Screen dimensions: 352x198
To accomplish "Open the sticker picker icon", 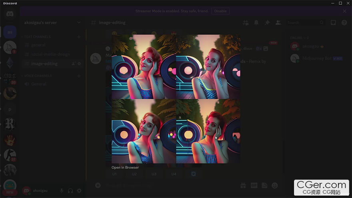I will point(264,186).
